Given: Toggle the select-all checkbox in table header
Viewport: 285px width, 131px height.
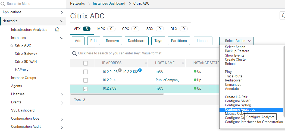Looking at the screenshot, I should 85,63.
